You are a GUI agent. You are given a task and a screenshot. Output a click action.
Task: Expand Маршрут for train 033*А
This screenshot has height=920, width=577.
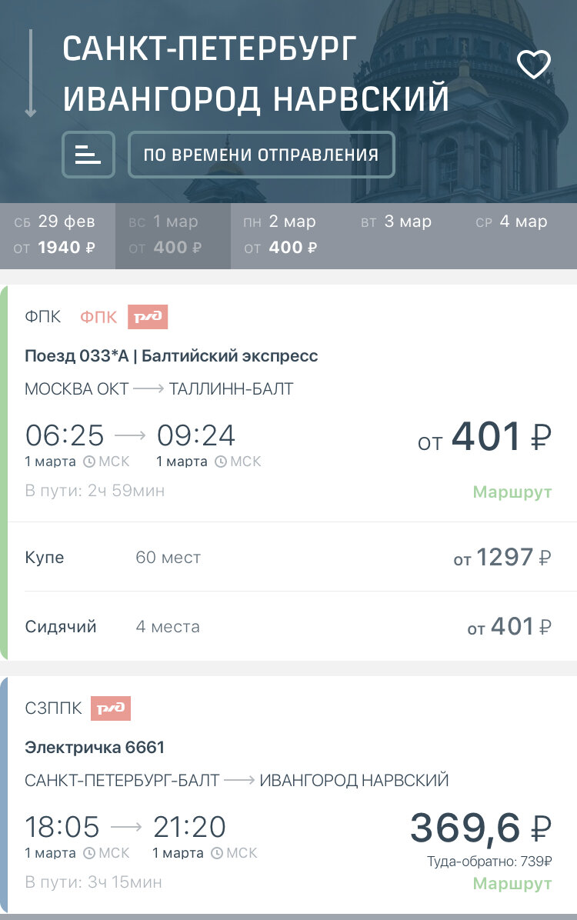(x=512, y=492)
